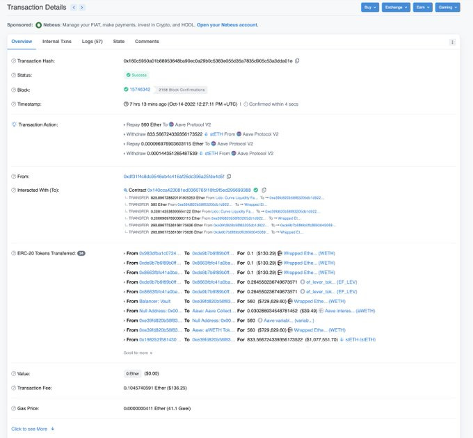Click the Value help icon
This screenshot has height=438, width=473.
(x=14, y=373)
